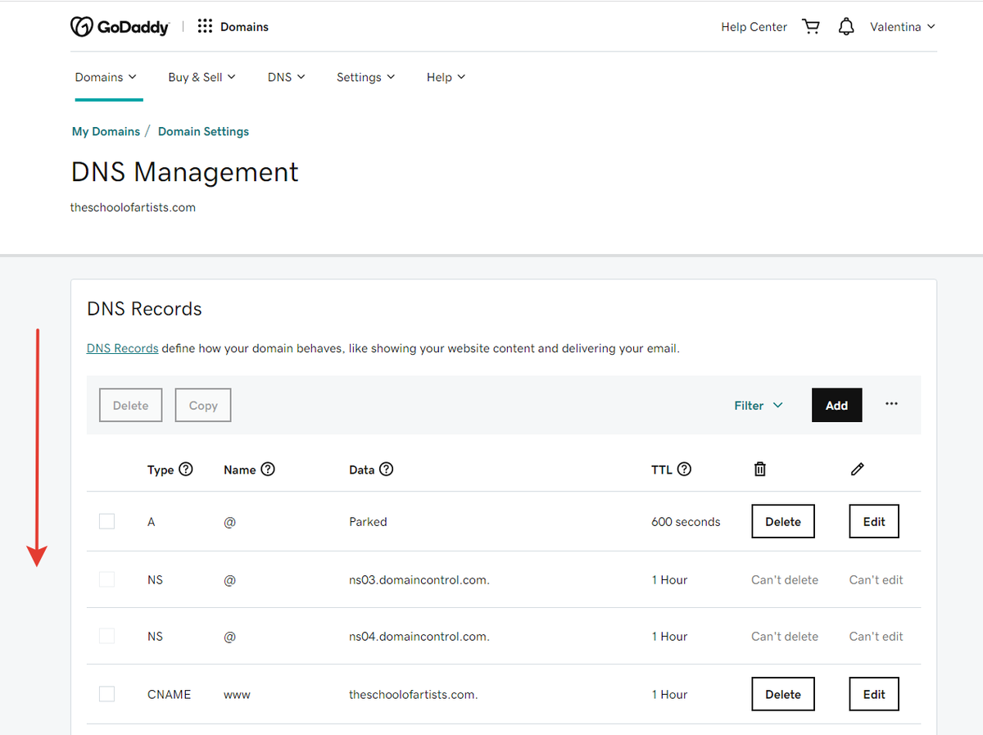This screenshot has width=983, height=735.
Task: Click the Type column help icon
Action: (186, 470)
